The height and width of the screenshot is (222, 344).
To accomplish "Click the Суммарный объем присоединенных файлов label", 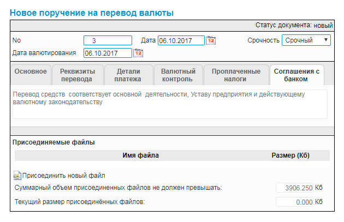I will click(118, 188).
